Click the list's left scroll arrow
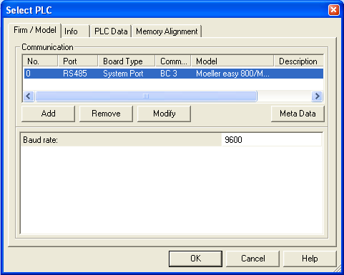 (x=29, y=96)
